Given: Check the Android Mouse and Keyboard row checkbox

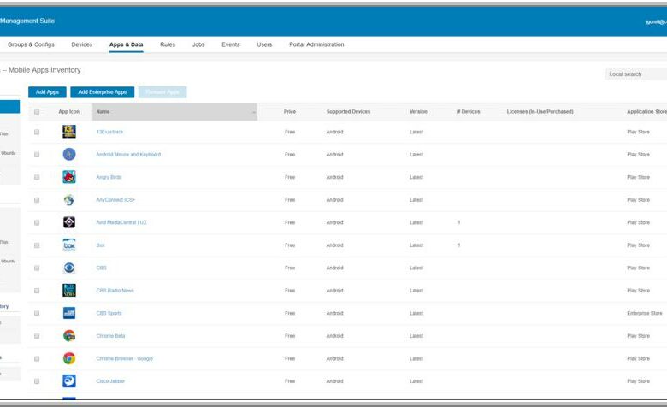Looking at the screenshot, I should (37, 155).
